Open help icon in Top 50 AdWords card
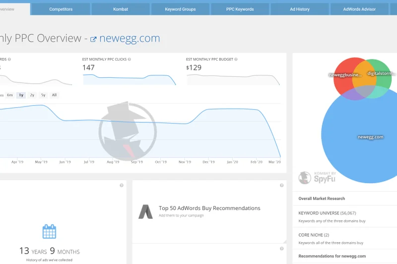The width and height of the screenshot is (397, 264). coord(281,185)
